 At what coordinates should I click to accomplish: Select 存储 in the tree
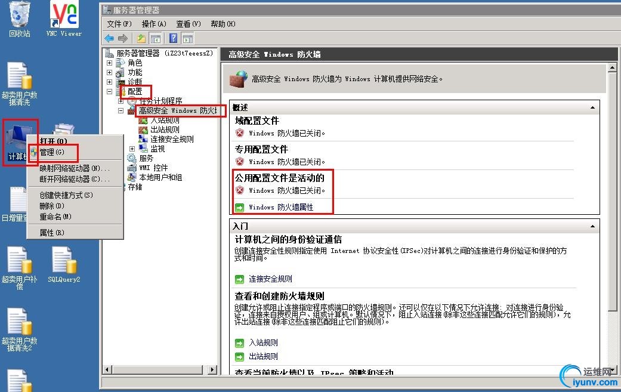135,187
